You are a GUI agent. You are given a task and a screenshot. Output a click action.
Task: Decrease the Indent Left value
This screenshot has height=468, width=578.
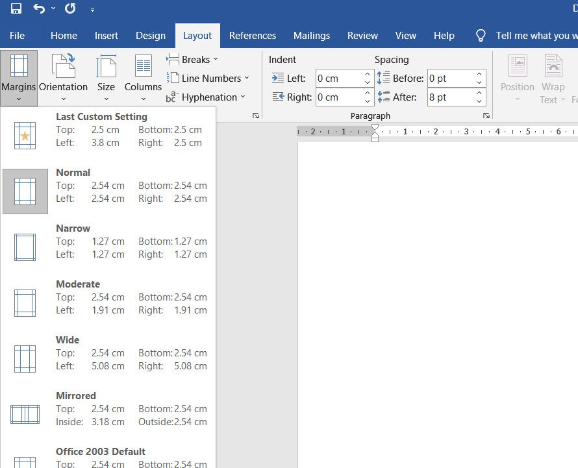click(367, 82)
